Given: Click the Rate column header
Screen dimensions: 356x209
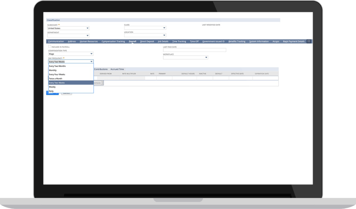Looking at the screenshot, I should point(152,73).
